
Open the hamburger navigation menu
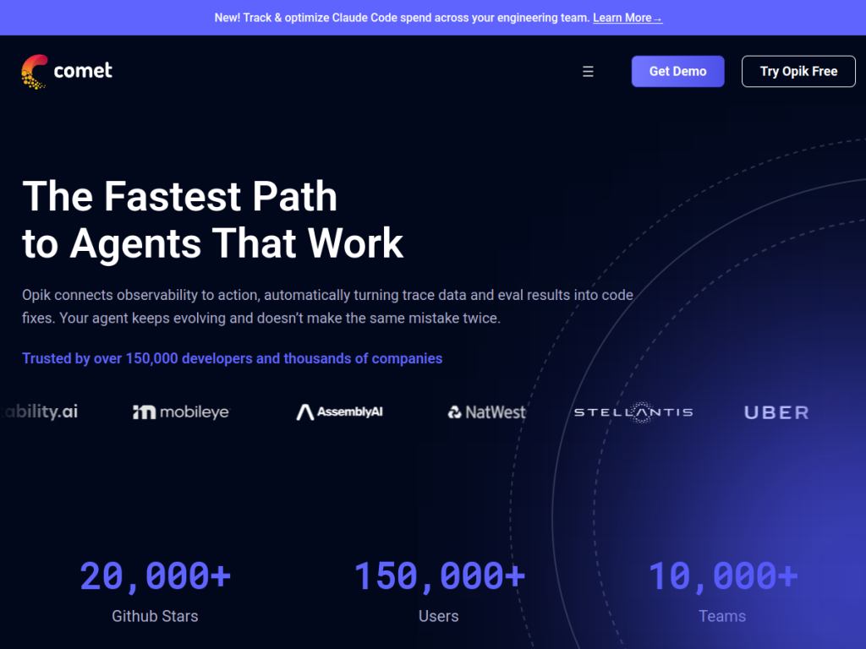[x=588, y=71]
